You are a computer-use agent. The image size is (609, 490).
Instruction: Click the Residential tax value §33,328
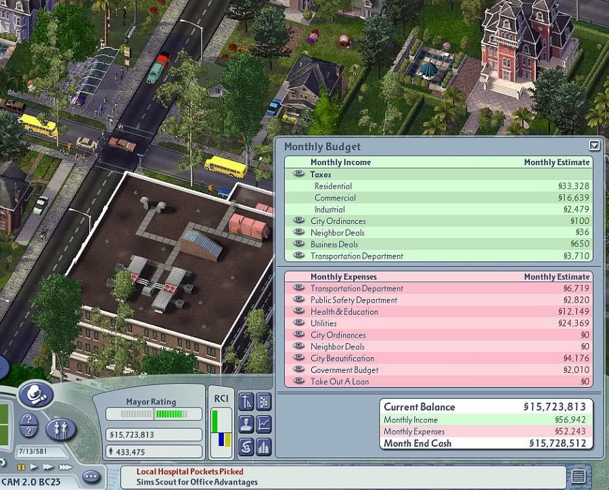574,185
